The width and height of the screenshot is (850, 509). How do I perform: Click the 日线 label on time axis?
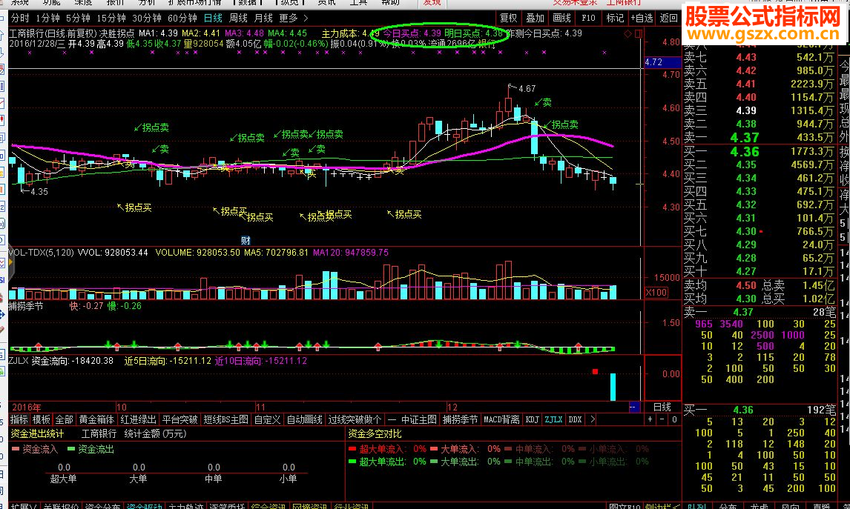(662, 407)
